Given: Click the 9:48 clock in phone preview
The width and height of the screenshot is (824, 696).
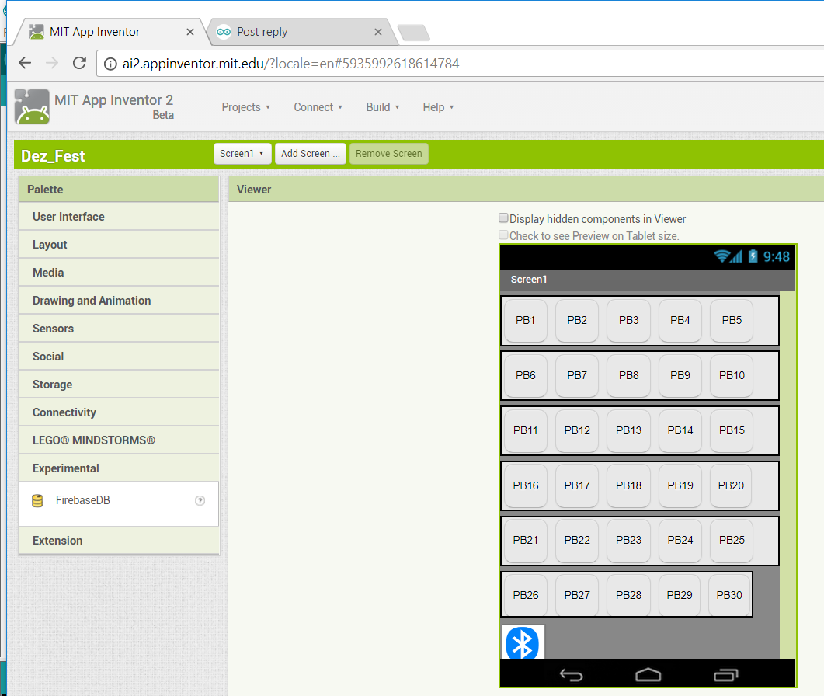Looking at the screenshot, I should (x=776, y=256).
